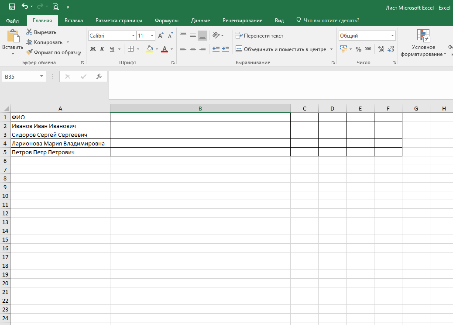Click the Name Box showing B35

(24, 76)
